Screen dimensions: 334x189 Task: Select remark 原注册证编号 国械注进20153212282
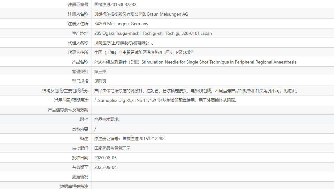tap(129, 139)
